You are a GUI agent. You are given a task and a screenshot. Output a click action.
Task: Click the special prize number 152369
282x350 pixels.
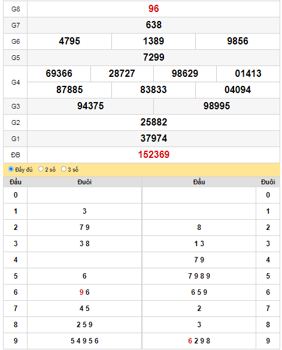(154, 154)
